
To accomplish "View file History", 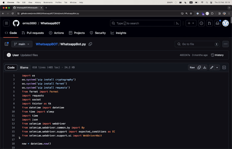I will (217, 55).
